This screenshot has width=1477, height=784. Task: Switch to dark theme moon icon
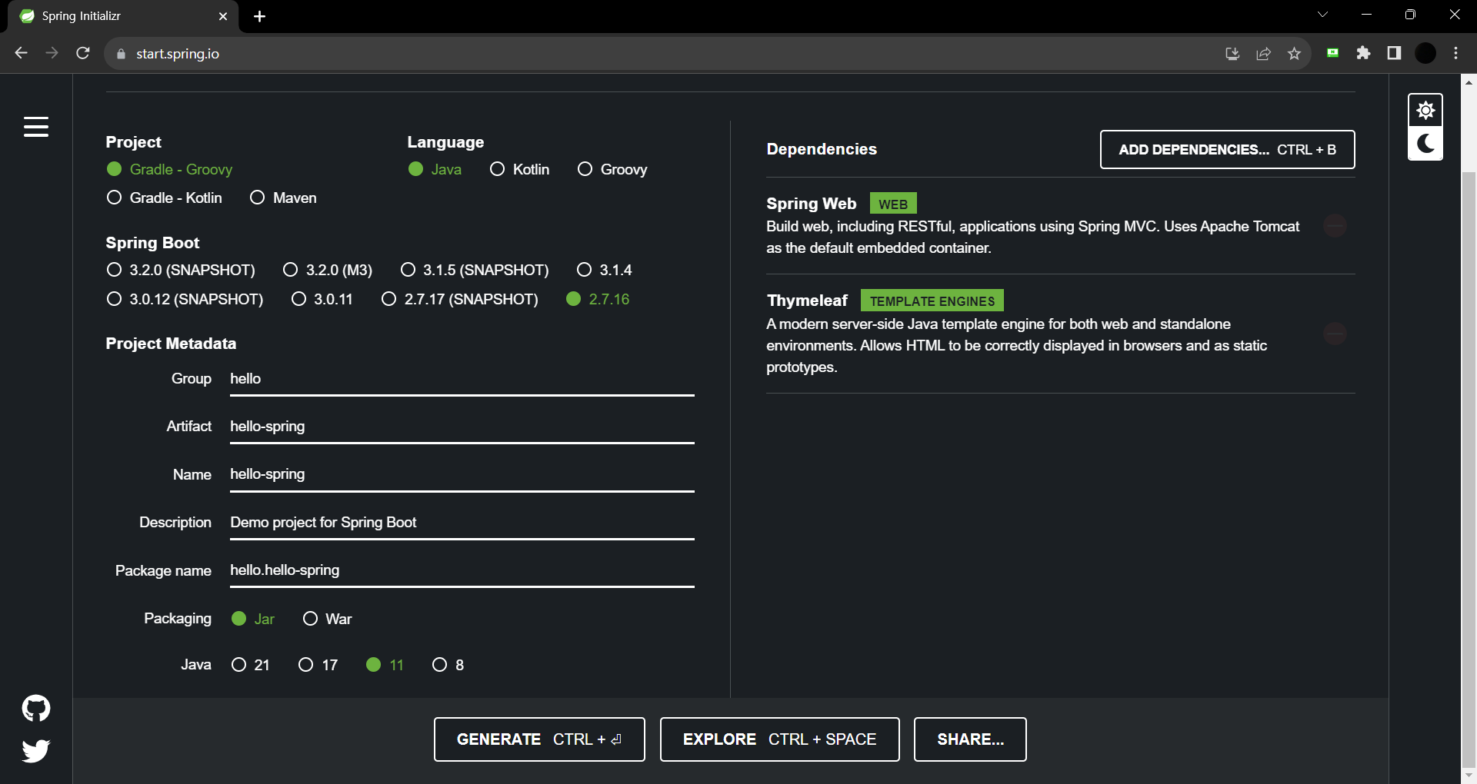click(x=1425, y=144)
